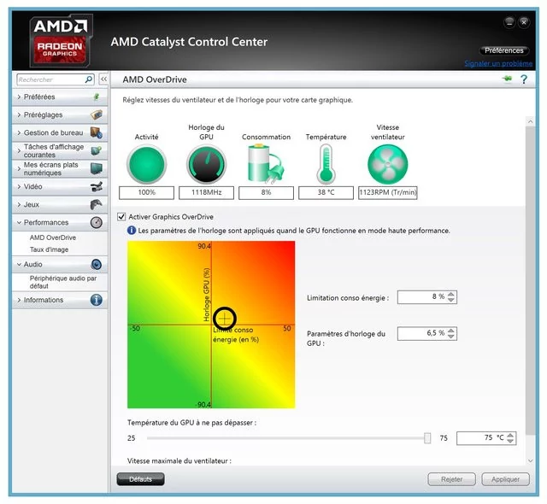Increase temperature limit with up arrow

pyautogui.click(x=510, y=435)
